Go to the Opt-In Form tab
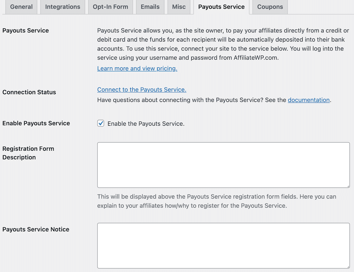 pyautogui.click(x=110, y=7)
